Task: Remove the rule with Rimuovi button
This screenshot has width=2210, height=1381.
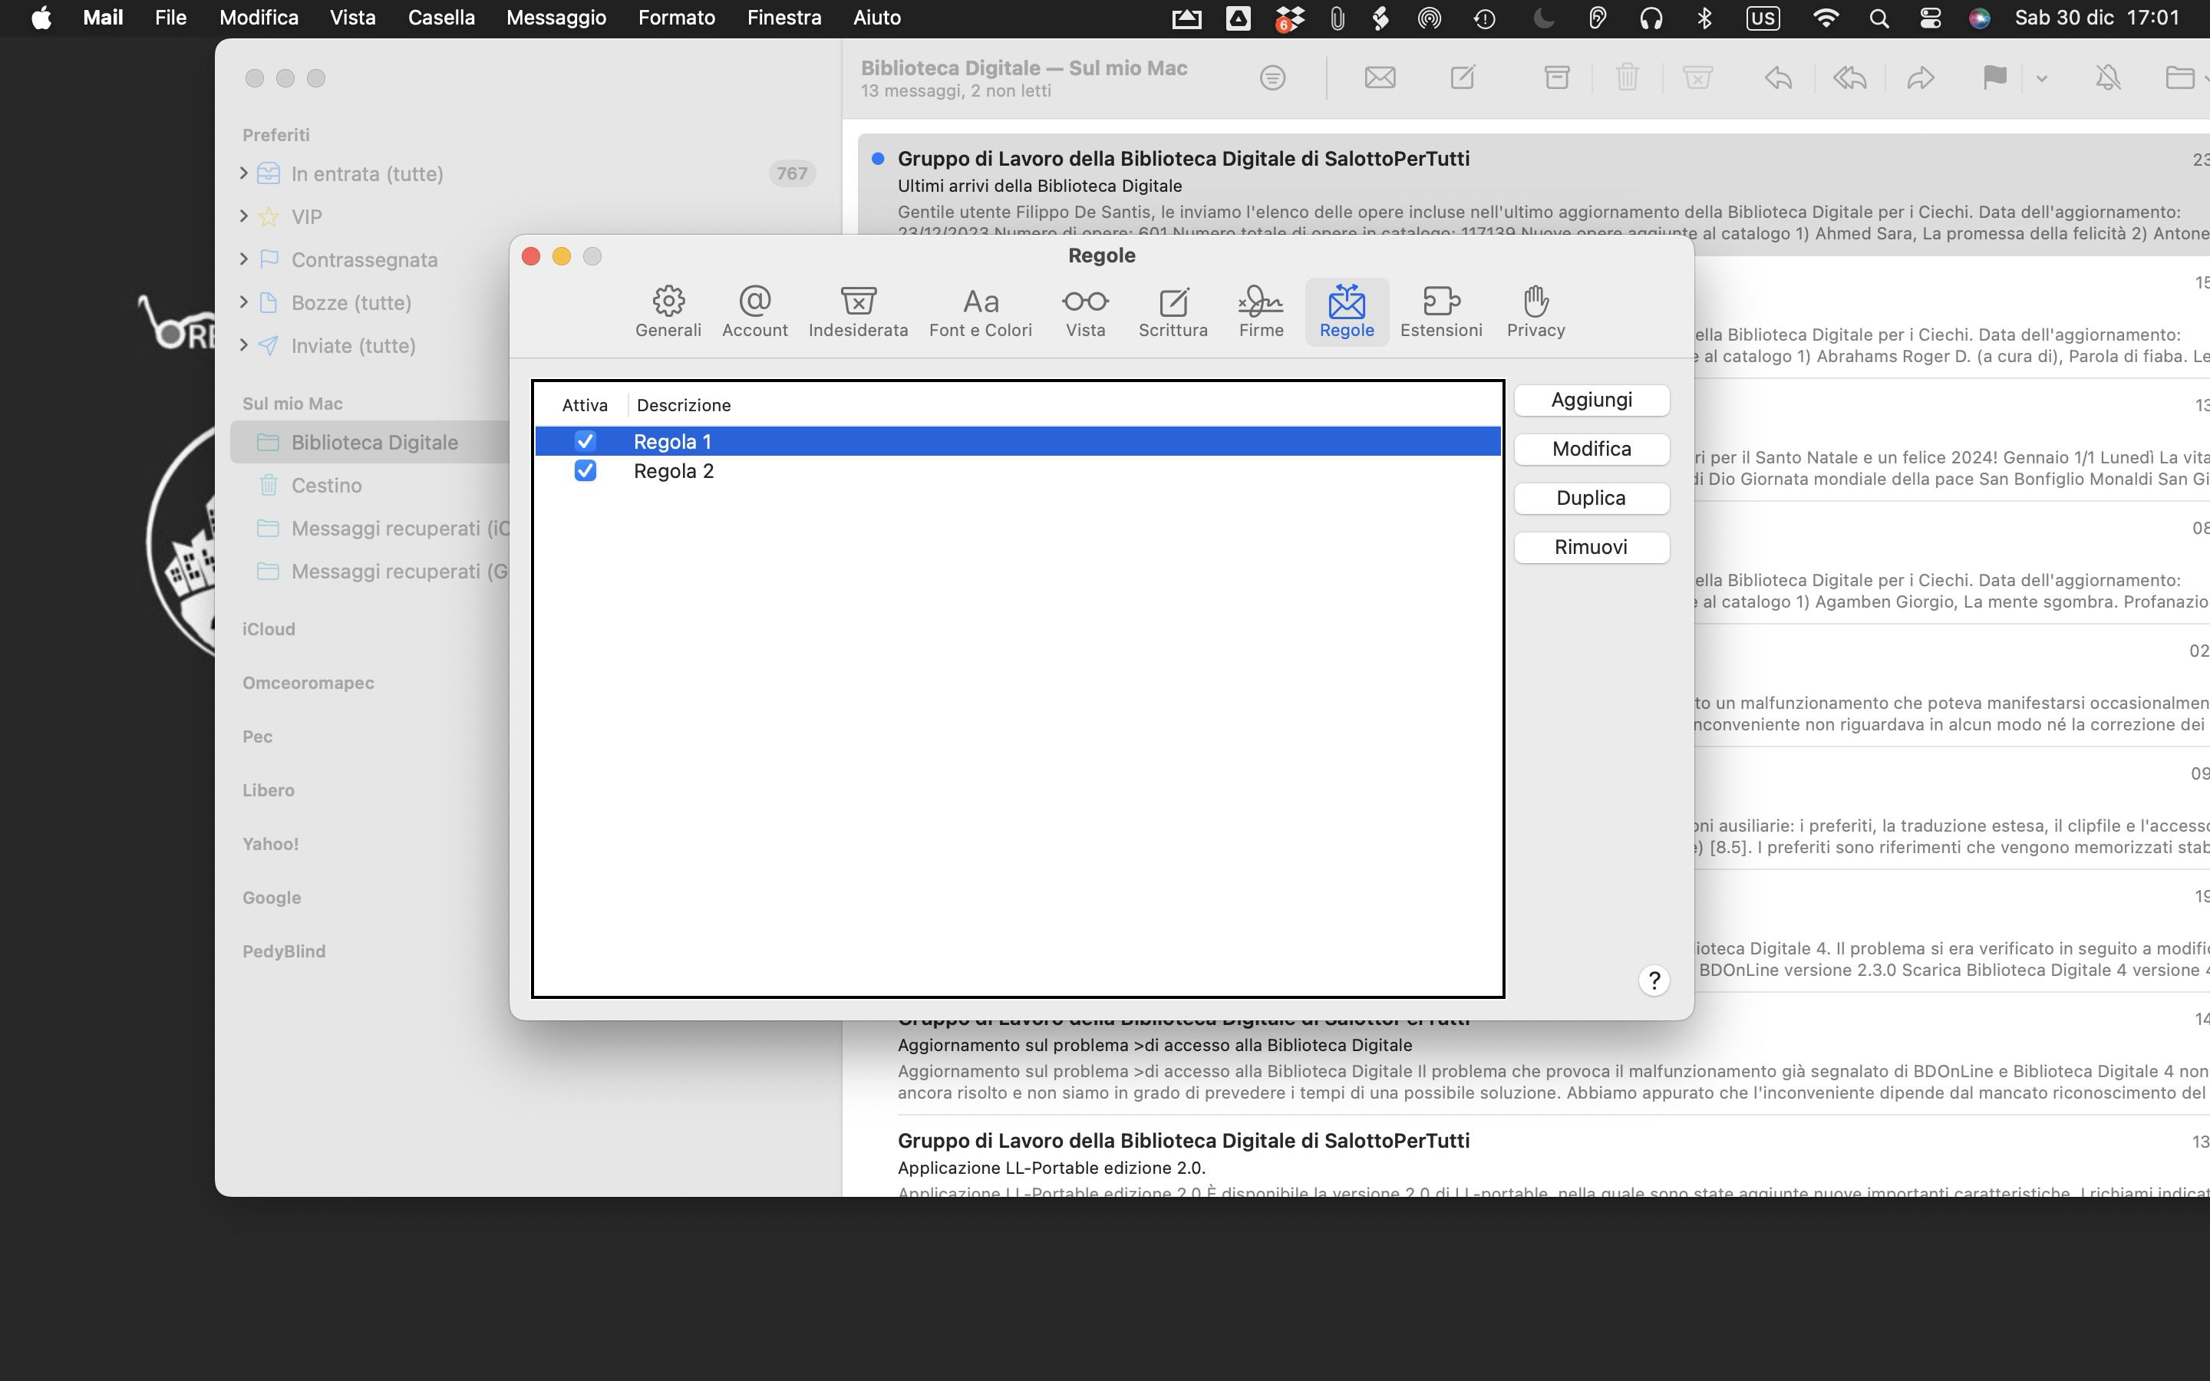Action: tap(1591, 547)
